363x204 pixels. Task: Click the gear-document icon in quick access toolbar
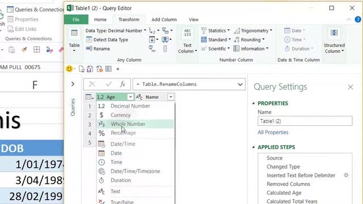pos(100,69)
